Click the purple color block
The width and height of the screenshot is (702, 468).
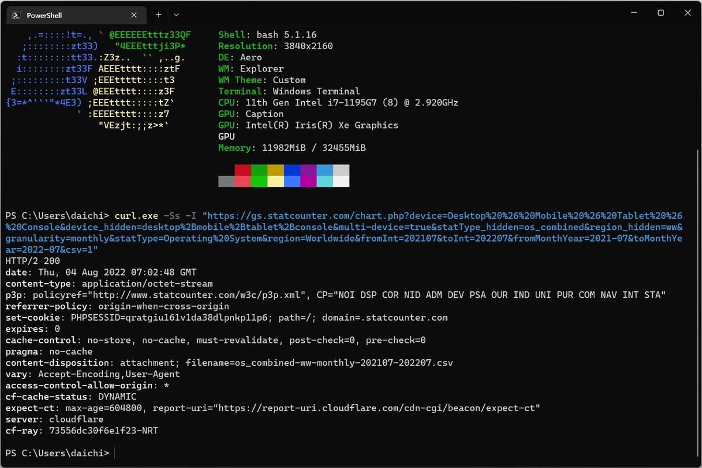click(x=308, y=170)
